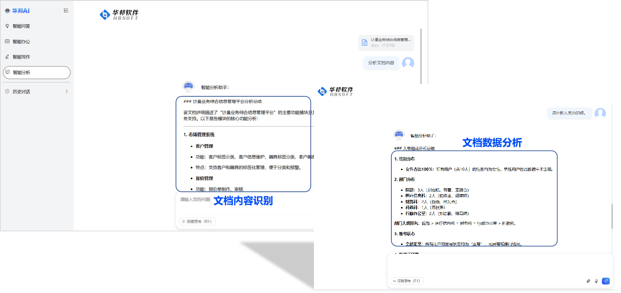Click the 部门人数排名 line
The width and height of the screenshot is (621, 293).
pyautogui.click(x=455, y=223)
